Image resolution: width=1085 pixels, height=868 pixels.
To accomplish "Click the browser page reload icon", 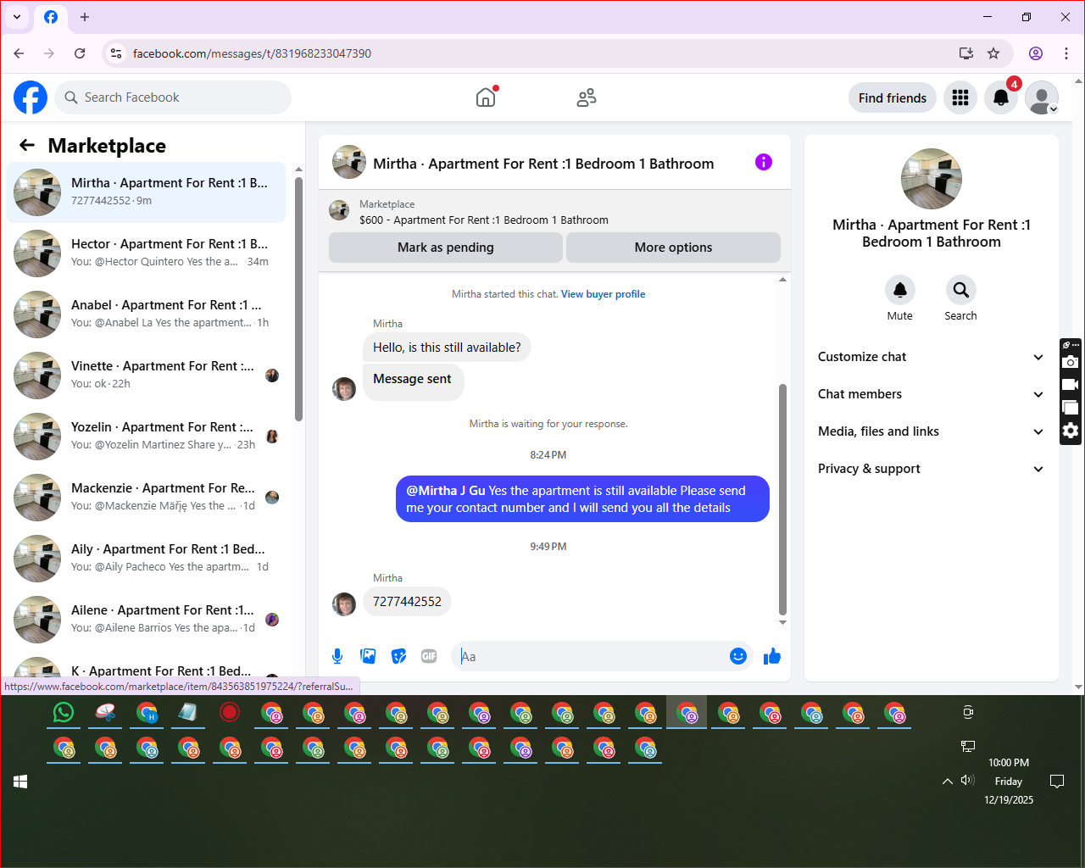I will point(80,53).
